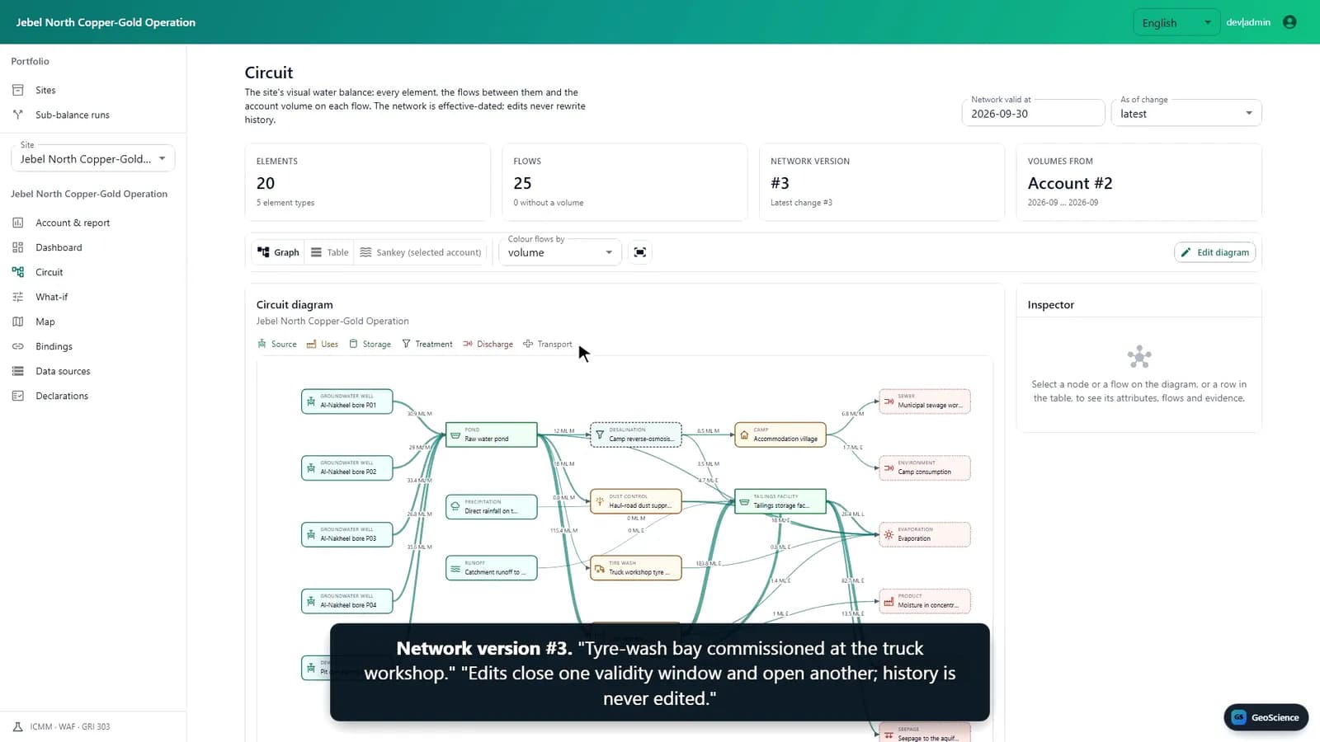This screenshot has width=1320, height=742.
Task: Open Sankey (selected account) view
Action: click(421, 252)
